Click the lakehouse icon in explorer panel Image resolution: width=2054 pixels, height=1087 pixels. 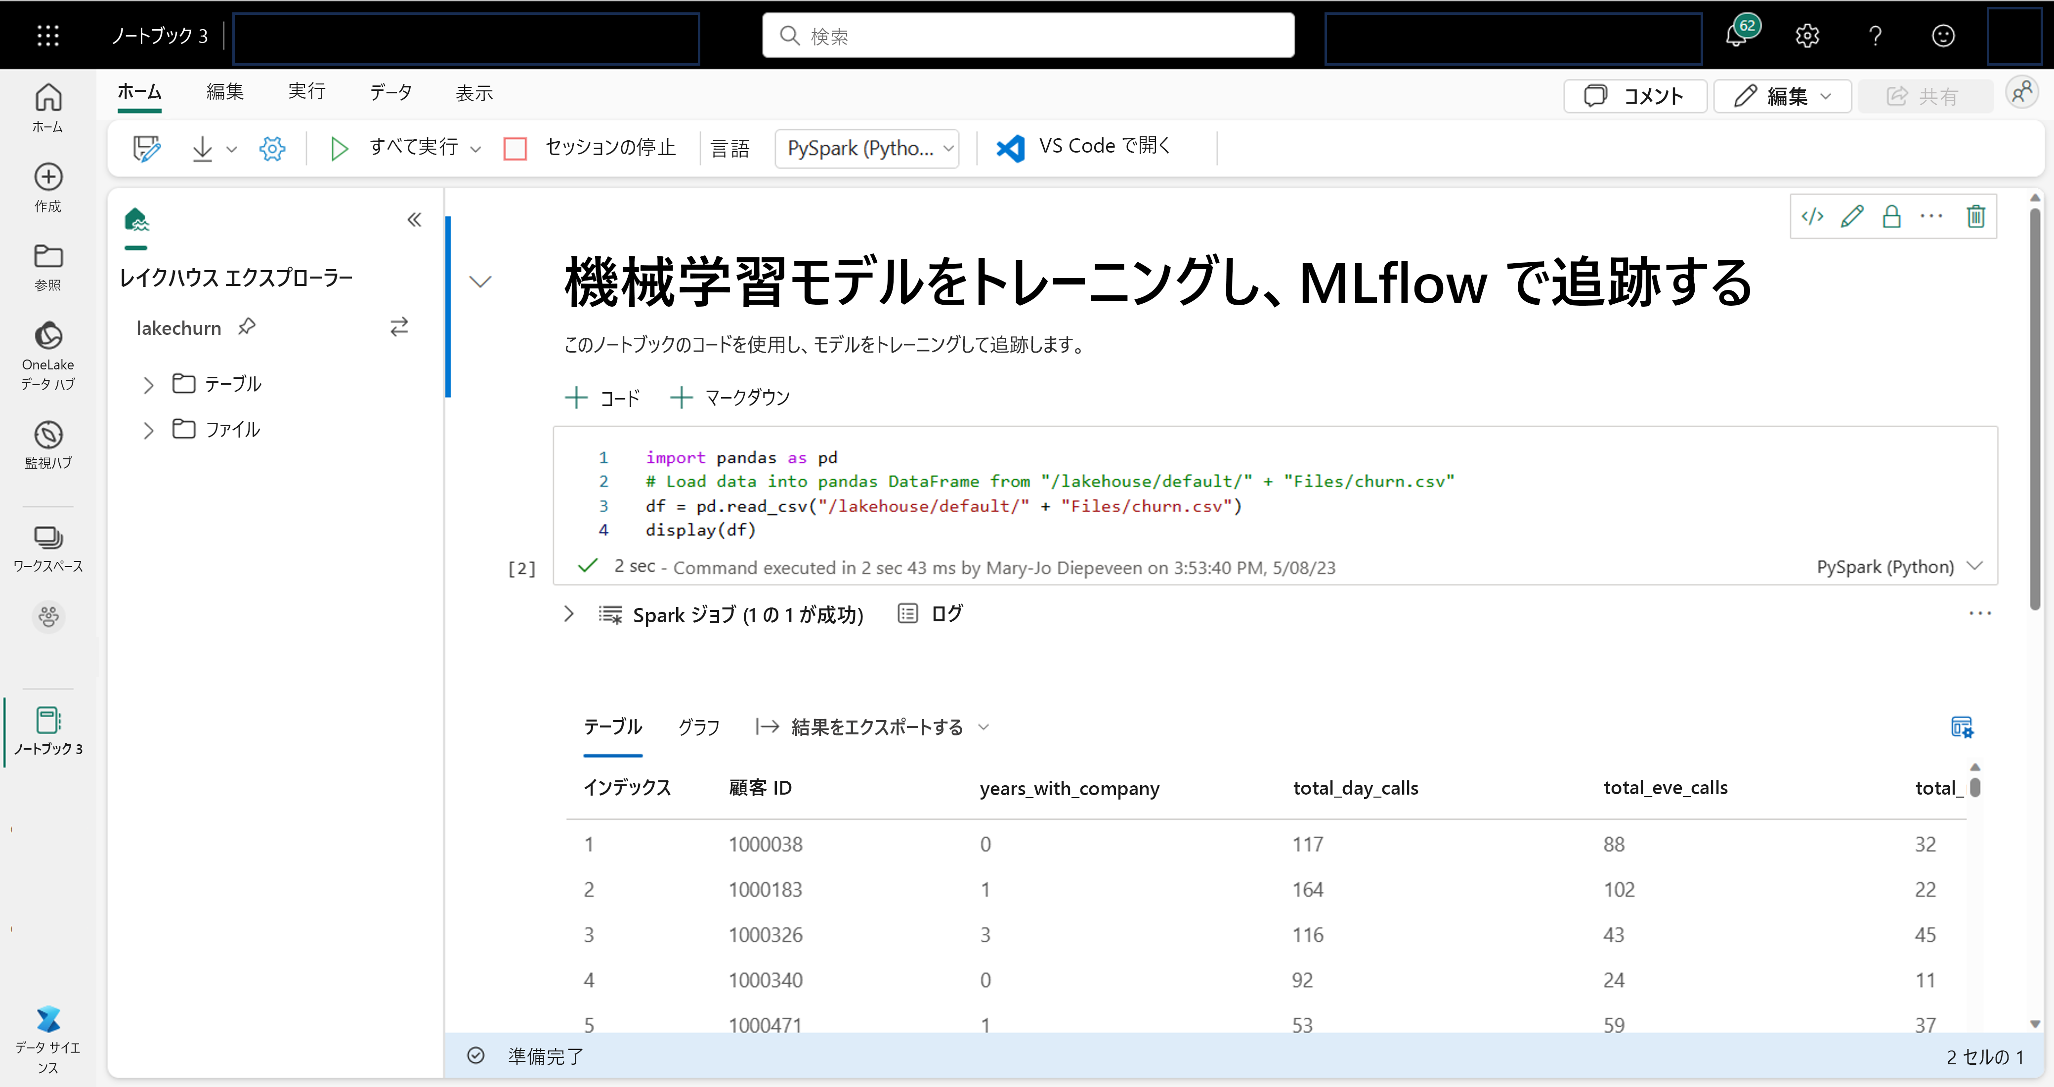(x=136, y=219)
